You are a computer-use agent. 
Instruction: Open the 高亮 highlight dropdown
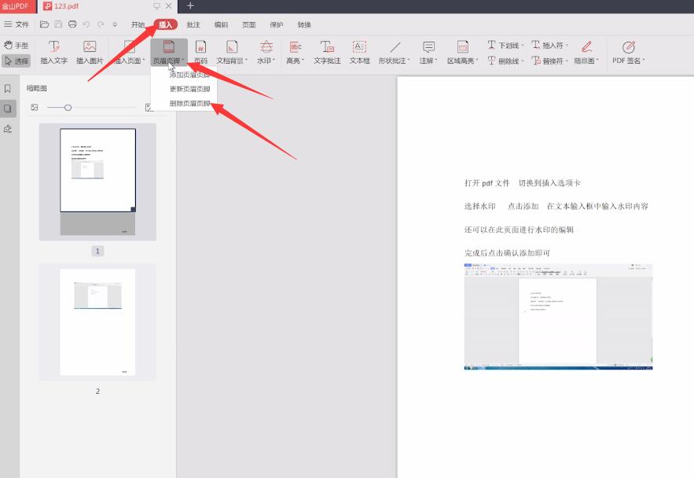click(296, 53)
